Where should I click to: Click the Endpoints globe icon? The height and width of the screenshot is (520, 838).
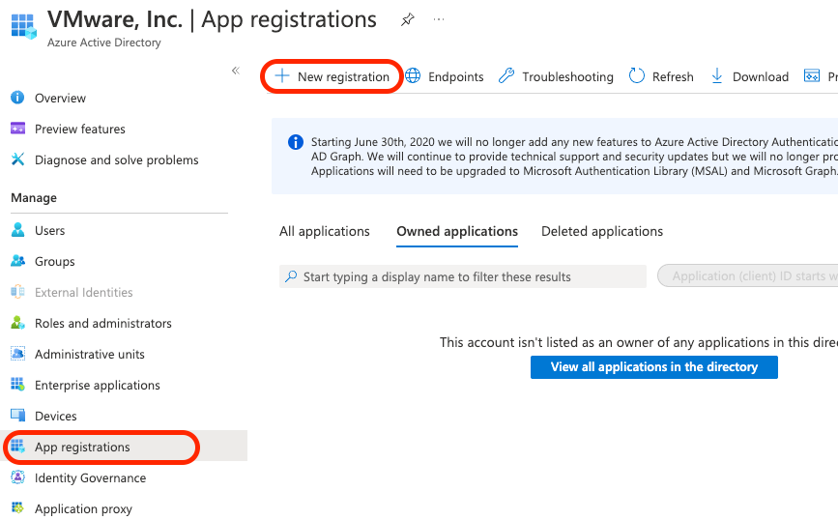pyautogui.click(x=413, y=76)
